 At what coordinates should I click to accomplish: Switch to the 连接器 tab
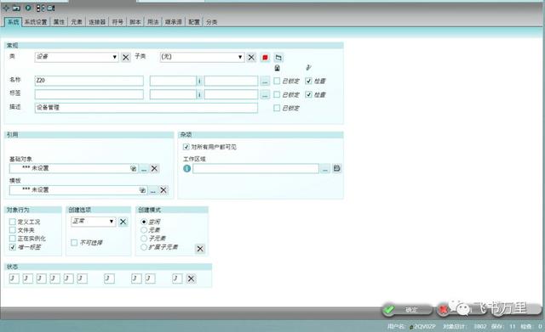coord(97,22)
